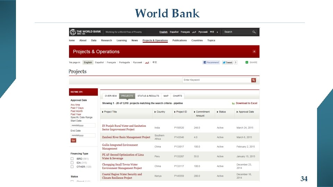The width and height of the screenshot is (333, 187).
Task: Filter approval date by Past Year
Action: coord(76,114)
